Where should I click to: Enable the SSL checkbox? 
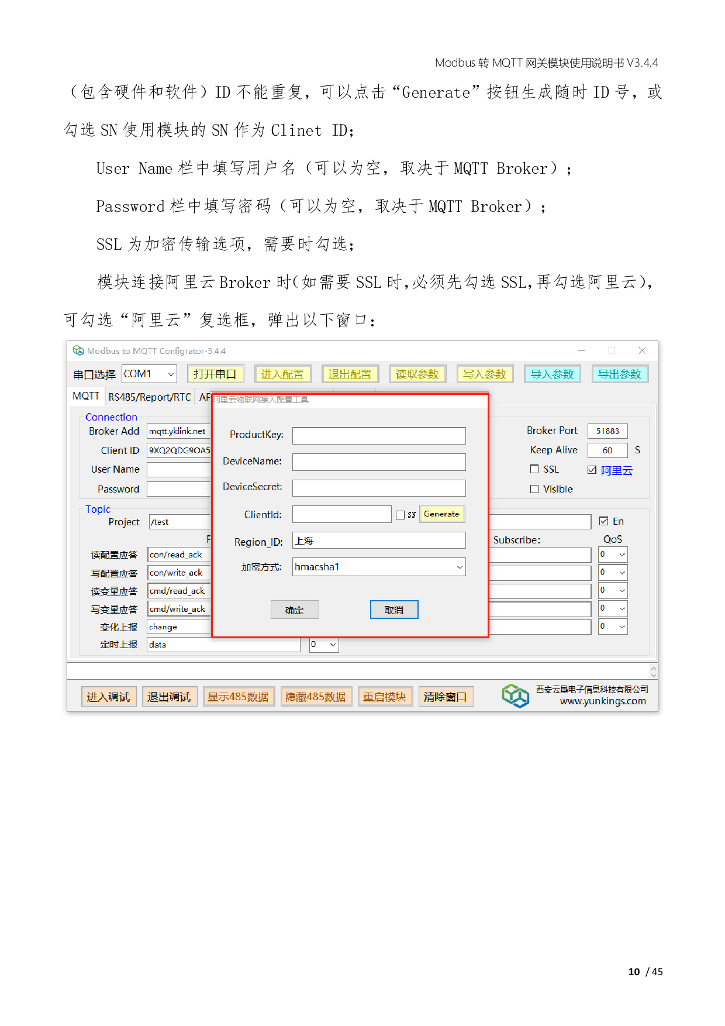(534, 469)
